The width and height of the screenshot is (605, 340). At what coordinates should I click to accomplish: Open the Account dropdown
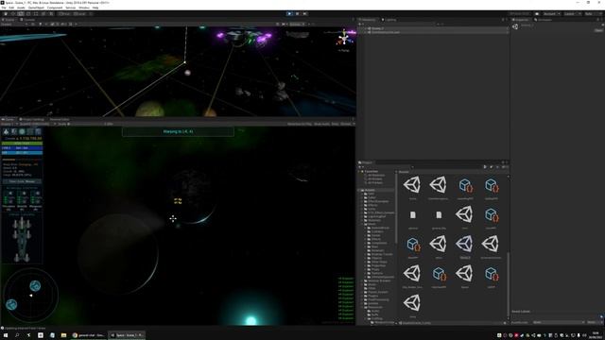click(x=551, y=14)
